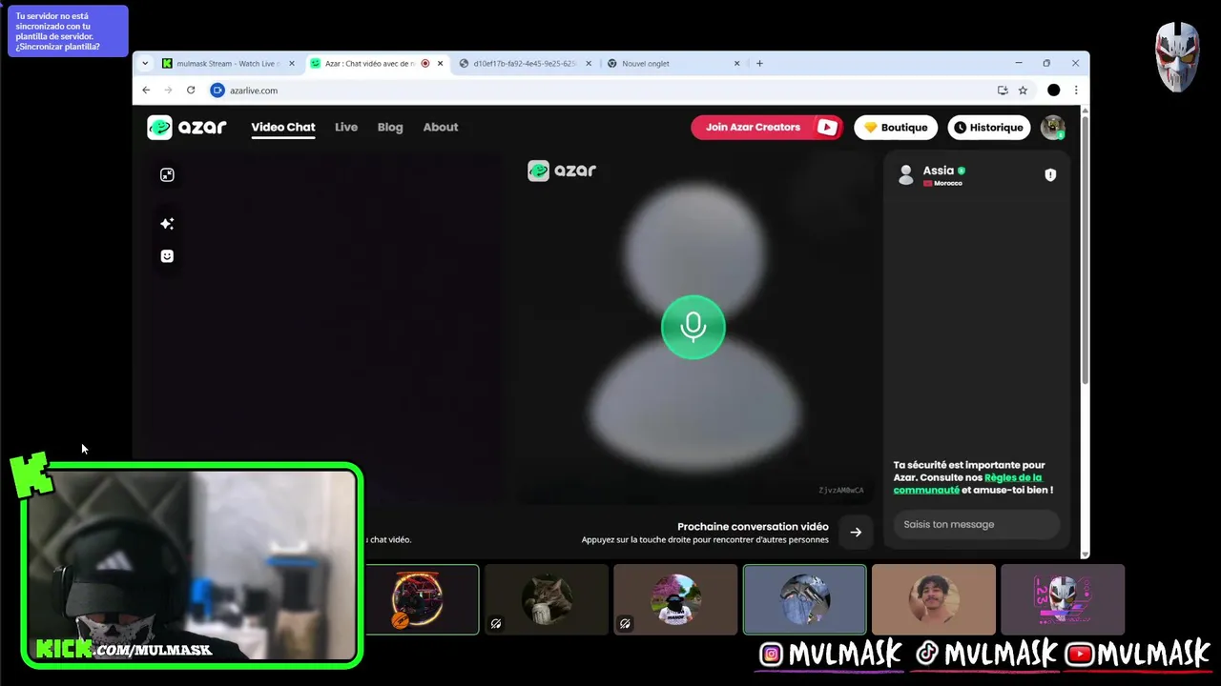Open the sparkle effects icon
The image size is (1221, 686).
[167, 224]
